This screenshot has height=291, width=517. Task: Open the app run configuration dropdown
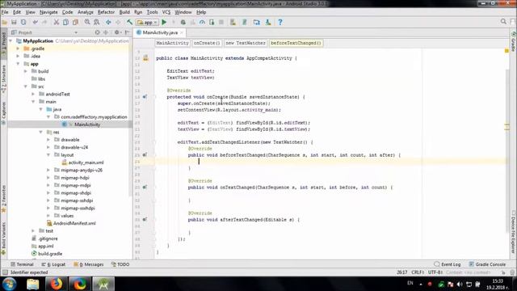(147, 22)
